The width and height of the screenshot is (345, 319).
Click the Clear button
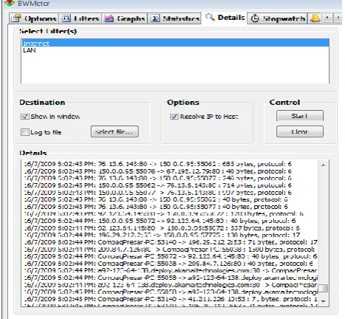click(x=300, y=131)
